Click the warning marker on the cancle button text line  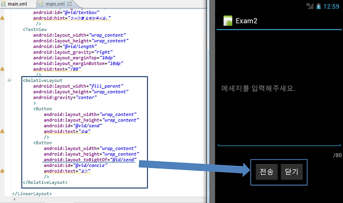pyautogui.click(x=2, y=171)
